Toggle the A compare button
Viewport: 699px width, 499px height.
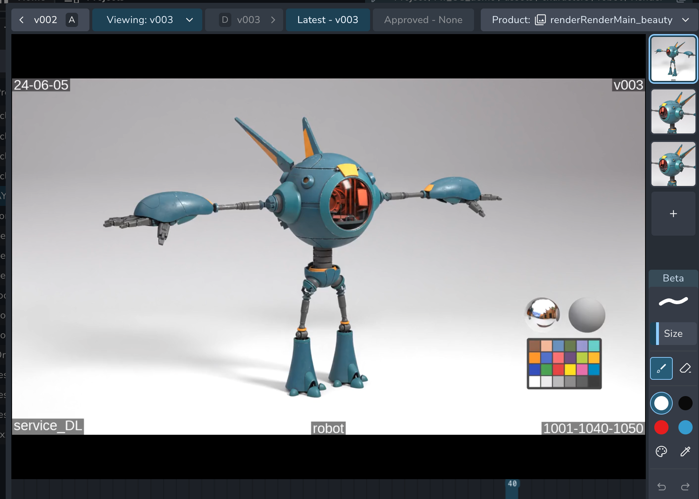coord(72,20)
